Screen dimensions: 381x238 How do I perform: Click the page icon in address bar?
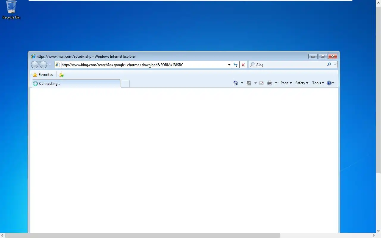57,65
